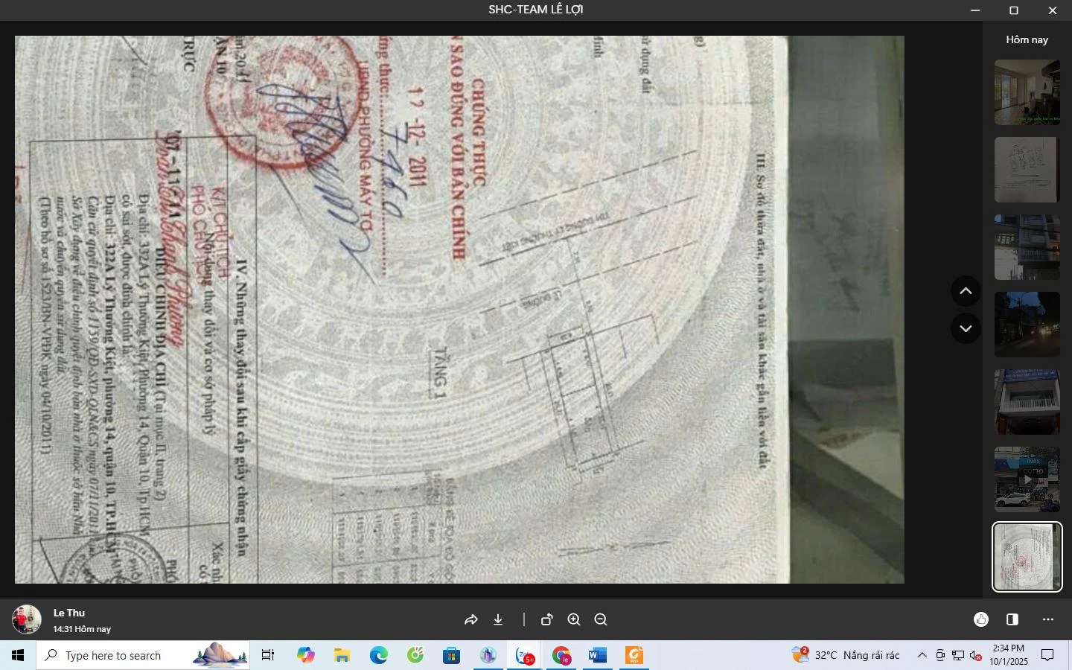
Task: Rotate the image with the rotate icon
Action: 547,619
